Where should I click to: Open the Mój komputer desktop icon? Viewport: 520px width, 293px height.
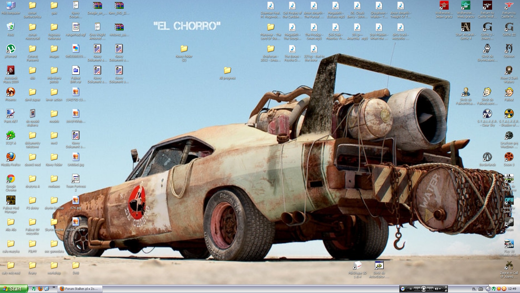coord(11,8)
